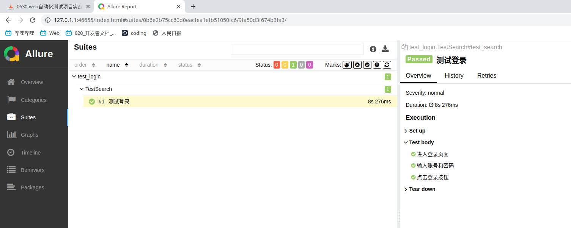Click the browser address bar URL
Screen dimensions: 571x228
(170, 20)
